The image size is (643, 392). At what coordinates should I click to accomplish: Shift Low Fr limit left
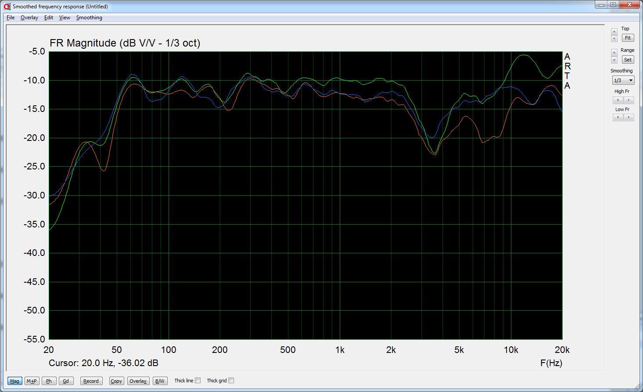(x=618, y=117)
